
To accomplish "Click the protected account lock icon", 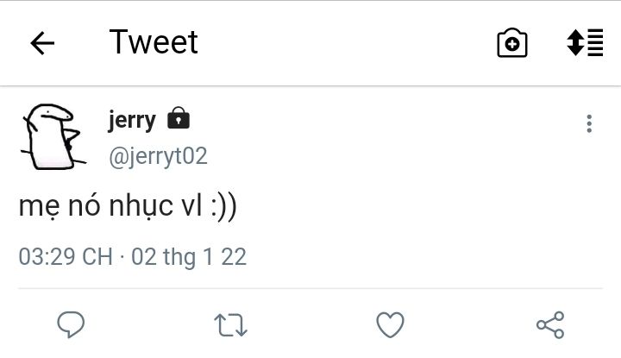I will coord(178,119).
